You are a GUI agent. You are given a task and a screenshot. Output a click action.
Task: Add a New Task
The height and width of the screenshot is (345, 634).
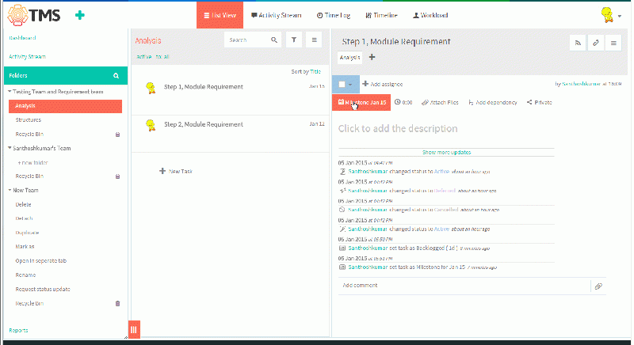[176, 171]
